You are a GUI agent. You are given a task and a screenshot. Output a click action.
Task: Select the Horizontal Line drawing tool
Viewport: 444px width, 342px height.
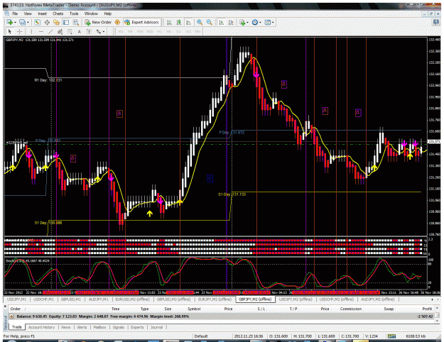[x=40, y=32]
